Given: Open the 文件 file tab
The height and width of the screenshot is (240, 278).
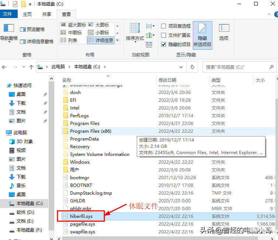Looking at the screenshot, I should pos(9,14).
